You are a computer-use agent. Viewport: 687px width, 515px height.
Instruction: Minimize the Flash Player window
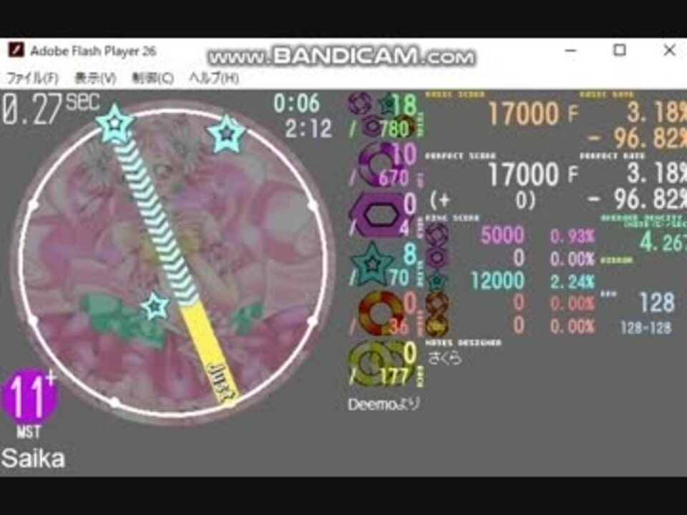point(570,50)
